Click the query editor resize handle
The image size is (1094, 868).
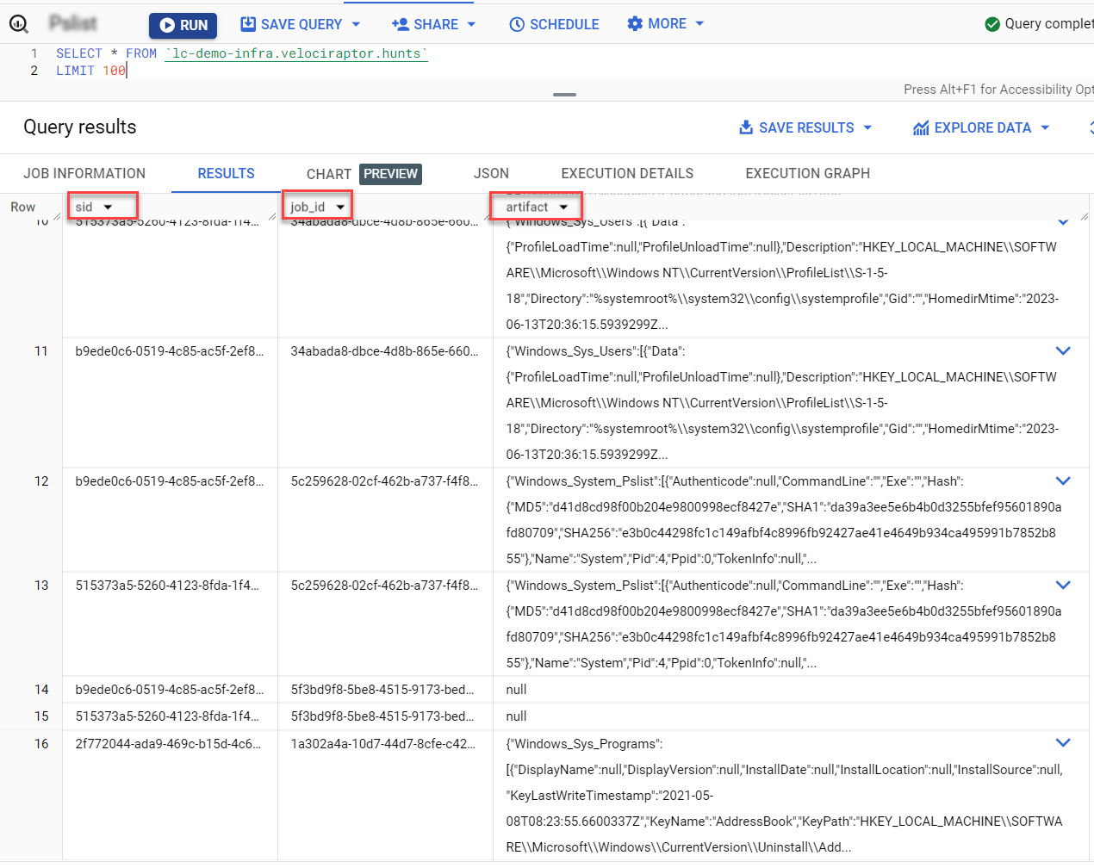coord(564,94)
